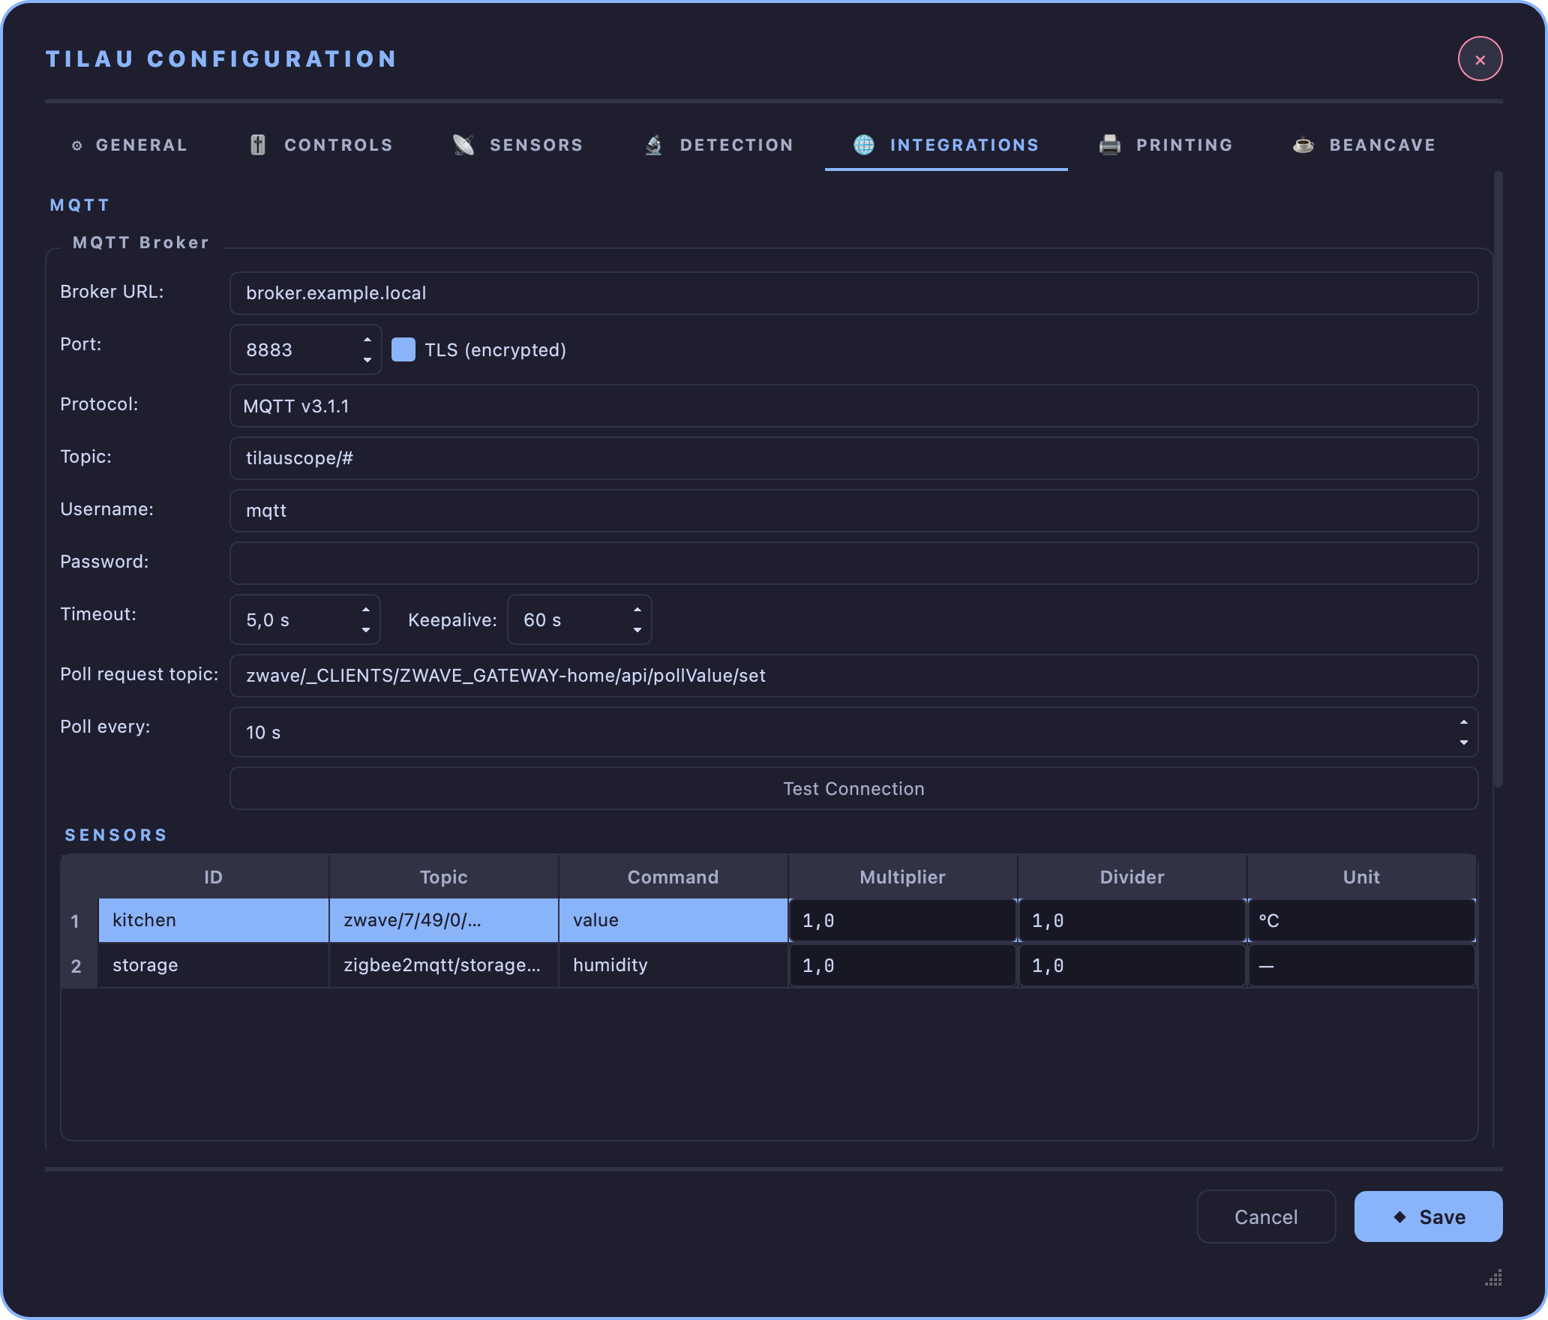The height and width of the screenshot is (1320, 1548).
Task: Decrease the Poll every interval
Action: point(1463,742)
